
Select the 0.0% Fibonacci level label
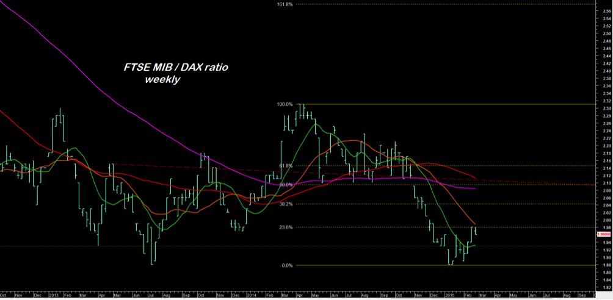[289, 265]
